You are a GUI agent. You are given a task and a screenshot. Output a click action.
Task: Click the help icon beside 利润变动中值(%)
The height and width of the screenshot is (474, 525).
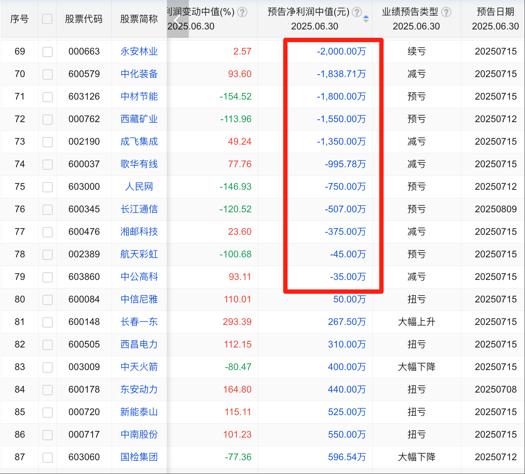242,12
